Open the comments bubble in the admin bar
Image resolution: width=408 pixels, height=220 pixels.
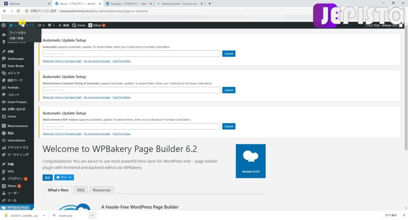click(51, 25)
